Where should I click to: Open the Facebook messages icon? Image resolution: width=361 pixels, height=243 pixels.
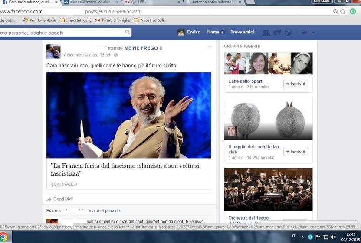tap(277, 33)
